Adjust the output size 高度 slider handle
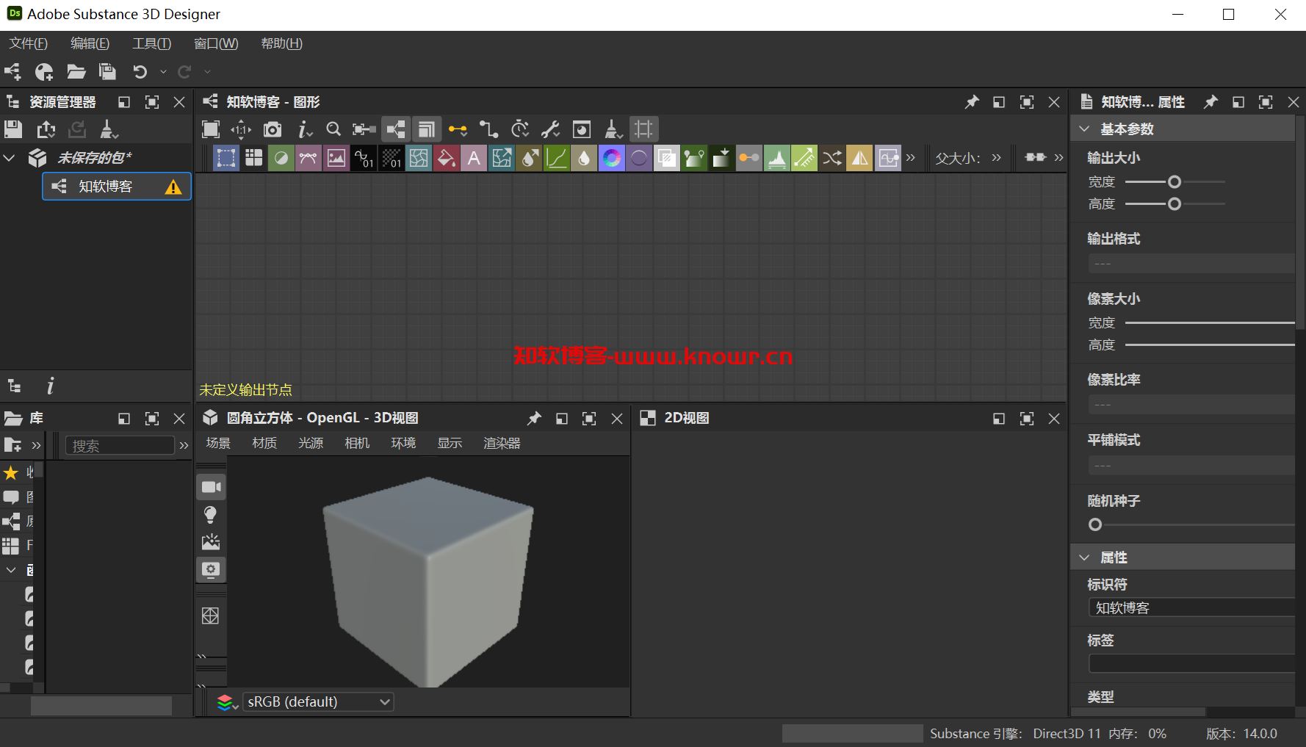Viewport: 1306px width, 747px height. [1175, 203]
